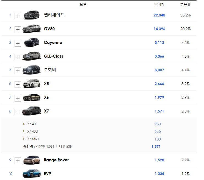Open the GLE-Class model name link

(53, 56)
